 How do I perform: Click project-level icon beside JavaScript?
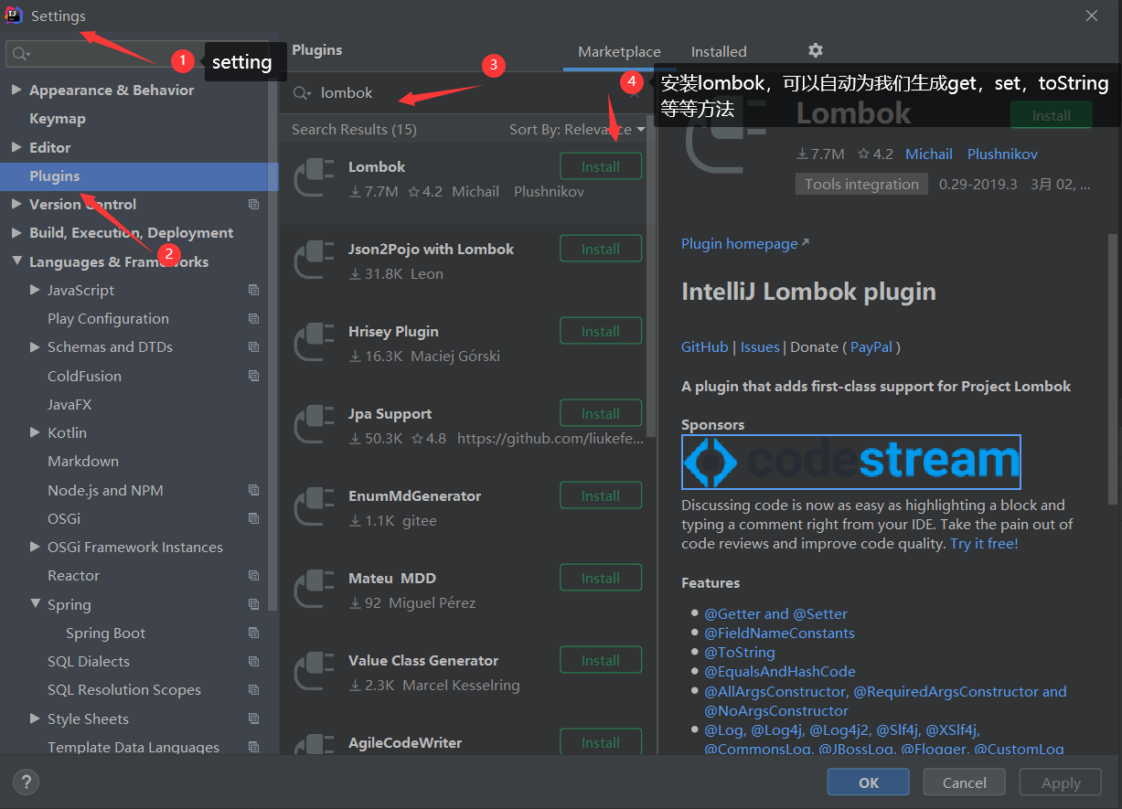pos(254,290)
